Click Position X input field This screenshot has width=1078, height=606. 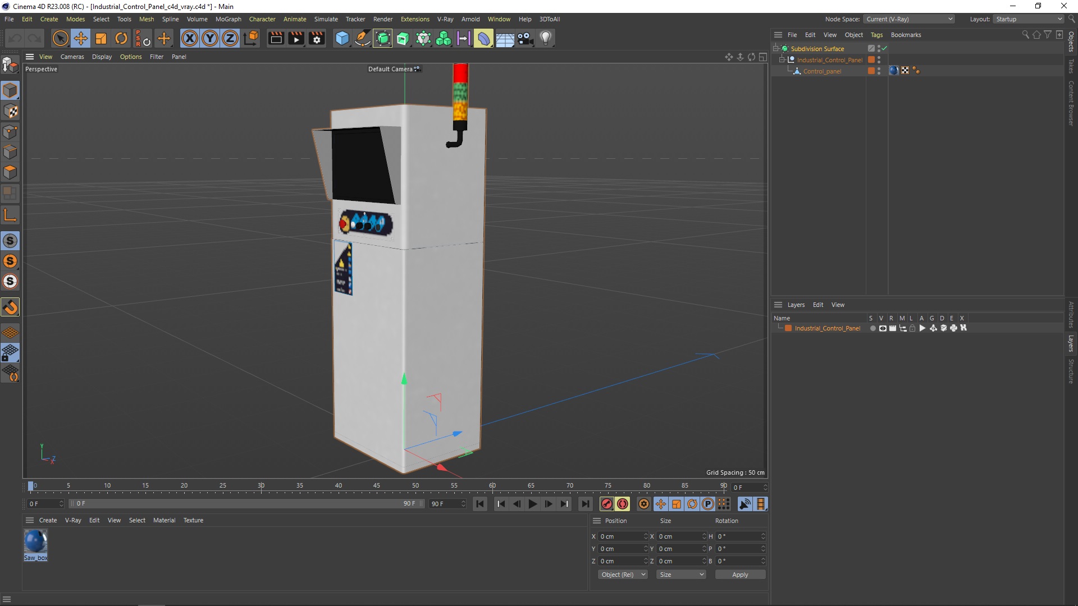[622, 536]
